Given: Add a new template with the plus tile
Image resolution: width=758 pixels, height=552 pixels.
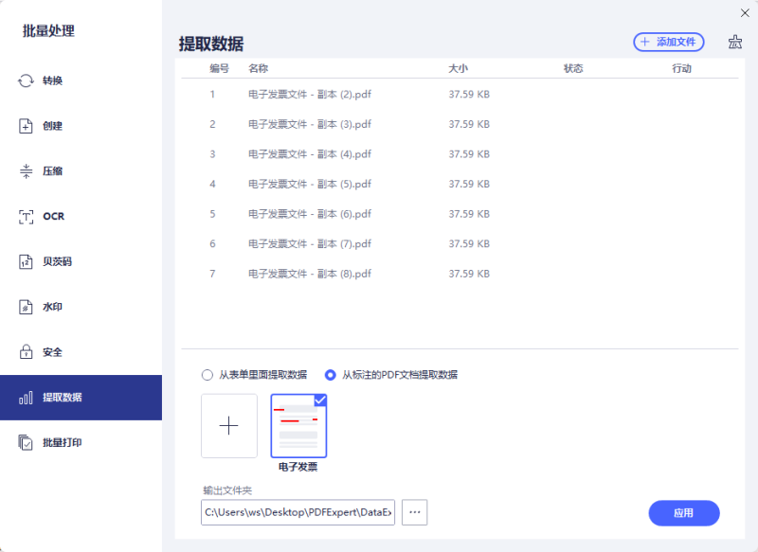Looking at the screenshot, I should click(x=228, y=426).
